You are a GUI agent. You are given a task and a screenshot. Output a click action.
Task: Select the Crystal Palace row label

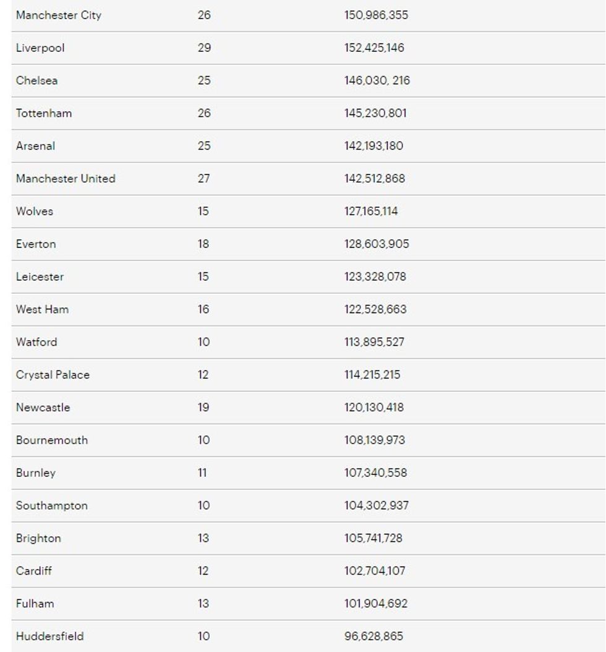[53, 375]
